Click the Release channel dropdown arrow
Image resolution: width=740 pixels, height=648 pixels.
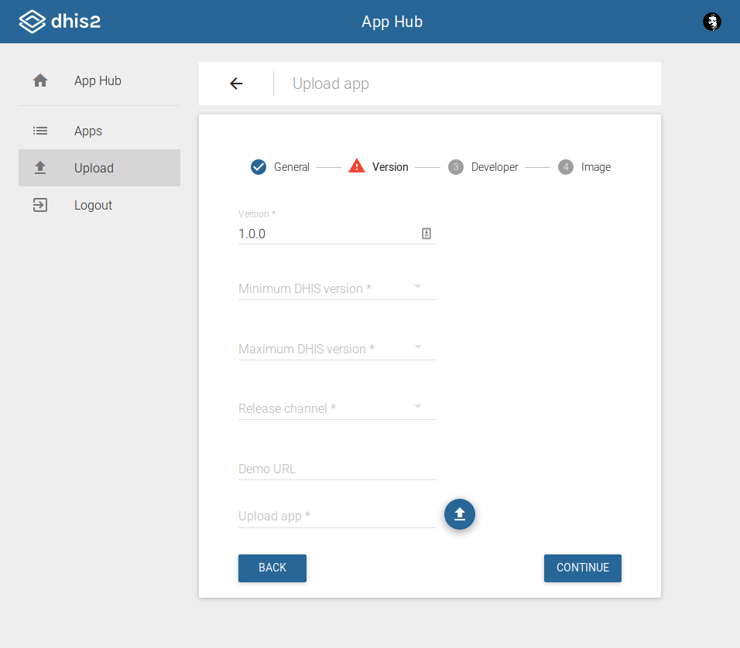coord(418,406)
